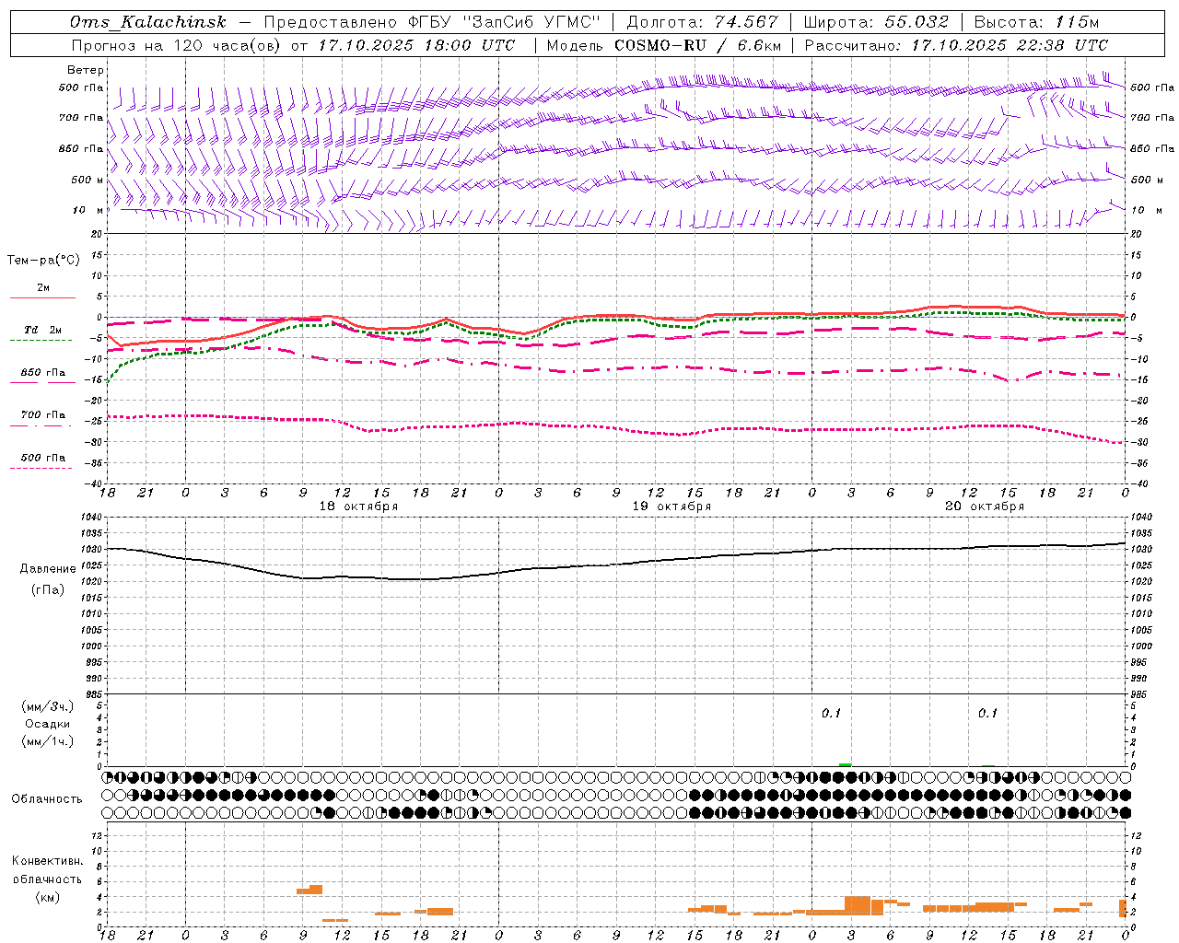Select the text ФГБУ "ЗапСиб УГМС"

(504, 22)
